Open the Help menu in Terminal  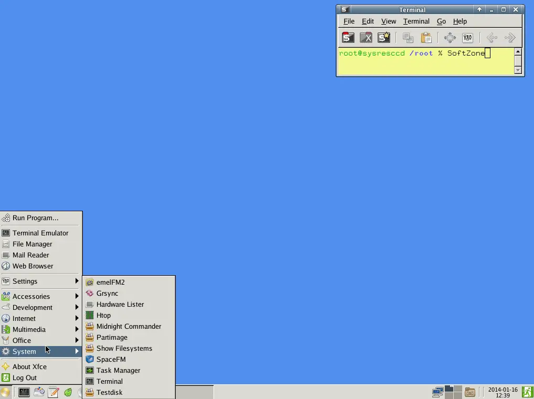point(460,21)
